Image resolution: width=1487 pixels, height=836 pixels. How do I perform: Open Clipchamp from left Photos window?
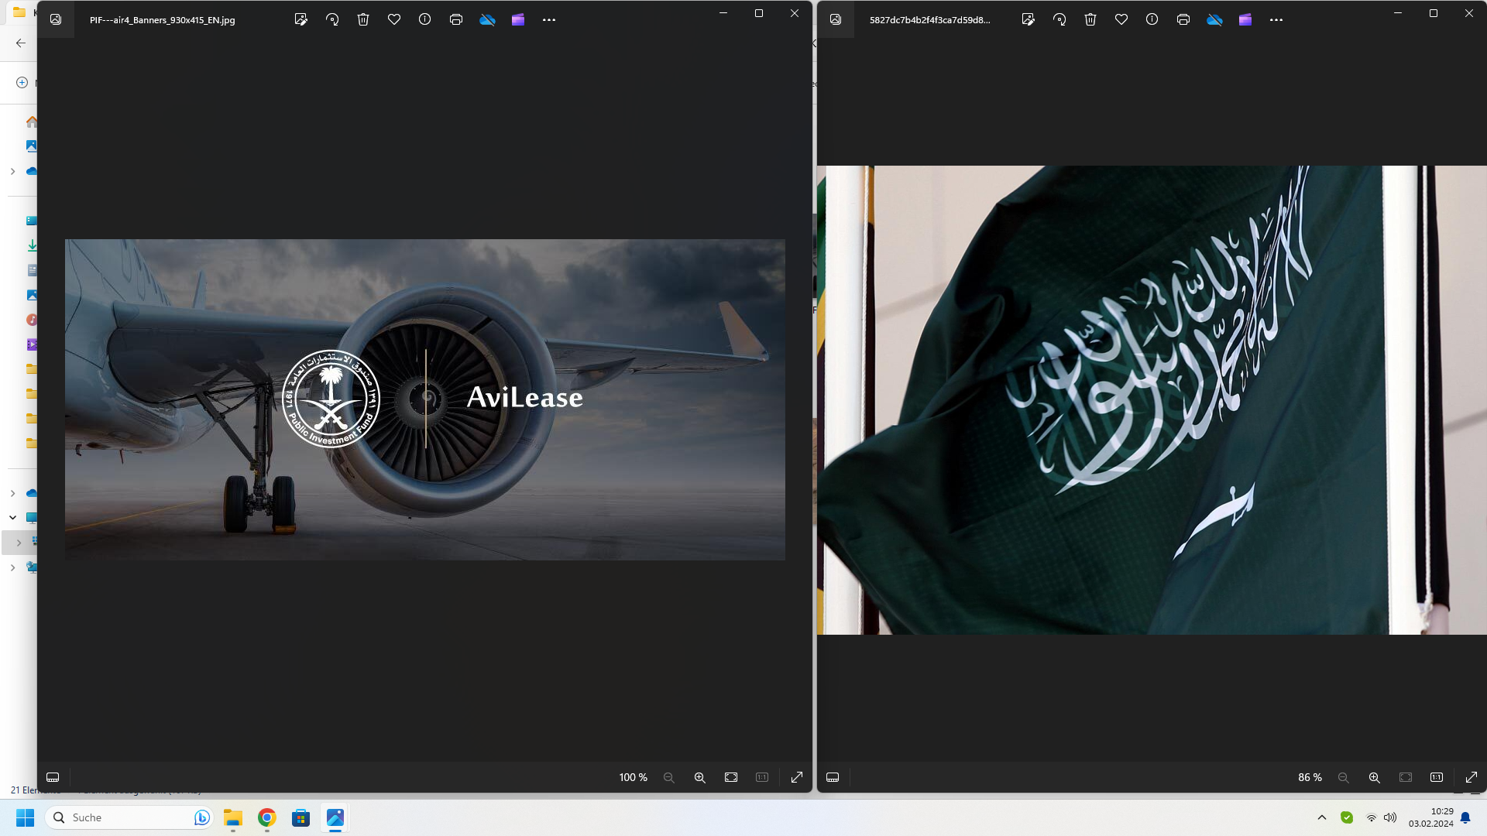click(x=518, y=20)
